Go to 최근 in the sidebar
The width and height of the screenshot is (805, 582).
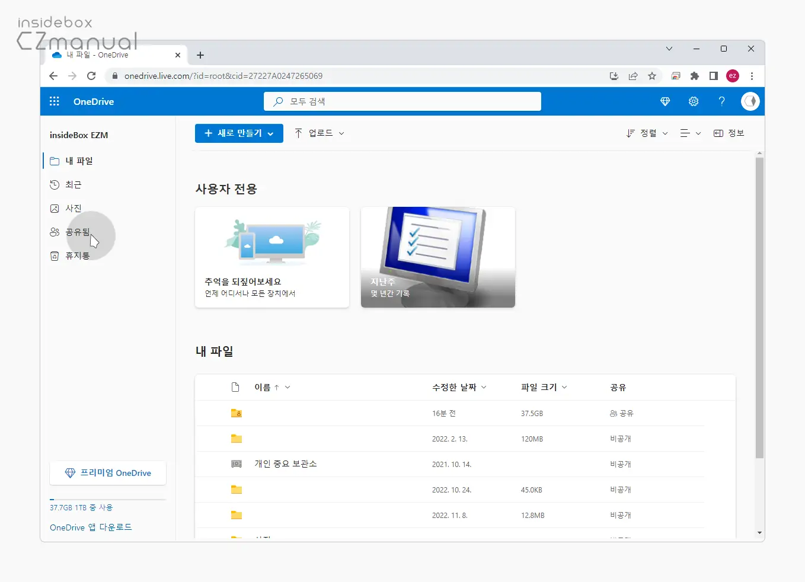[x=73, y=185]
